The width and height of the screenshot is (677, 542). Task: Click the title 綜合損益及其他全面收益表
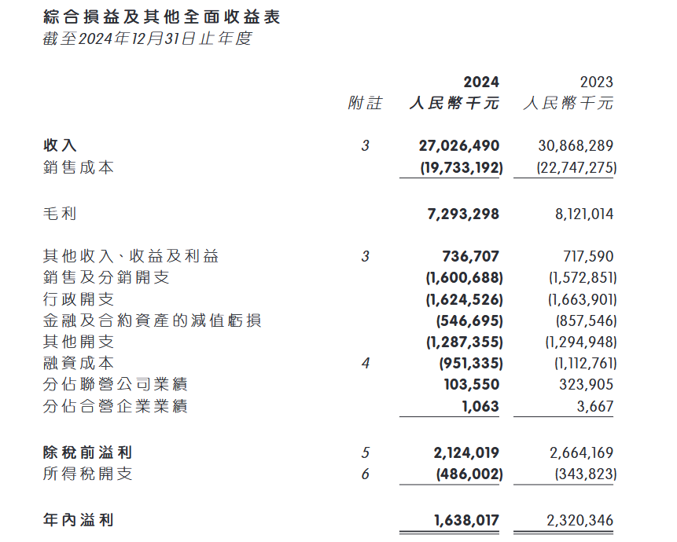click(x=162, y=16)
